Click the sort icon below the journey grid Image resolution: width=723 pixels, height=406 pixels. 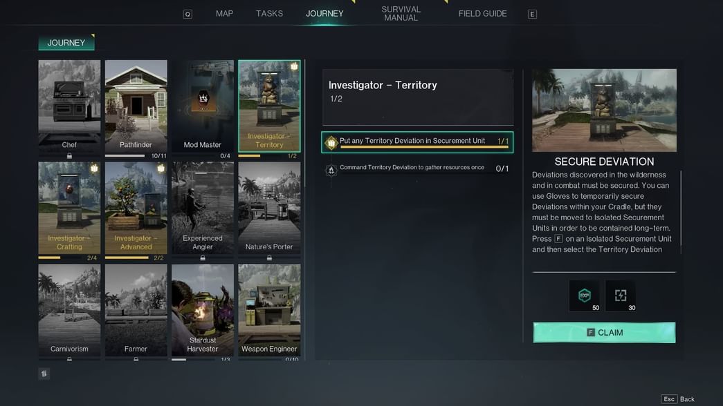(x=45, y=374)
